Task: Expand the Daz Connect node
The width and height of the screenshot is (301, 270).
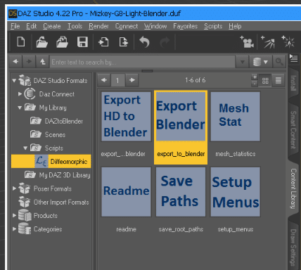Action: (20, 94)
